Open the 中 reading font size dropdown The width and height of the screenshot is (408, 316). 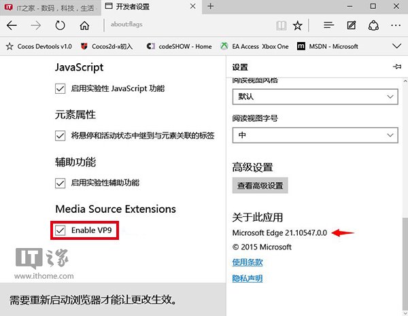coord(315,135)
